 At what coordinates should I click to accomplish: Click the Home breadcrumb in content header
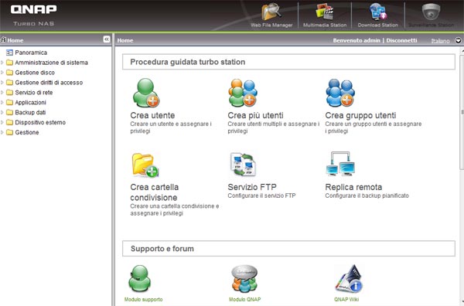point(125,40)
